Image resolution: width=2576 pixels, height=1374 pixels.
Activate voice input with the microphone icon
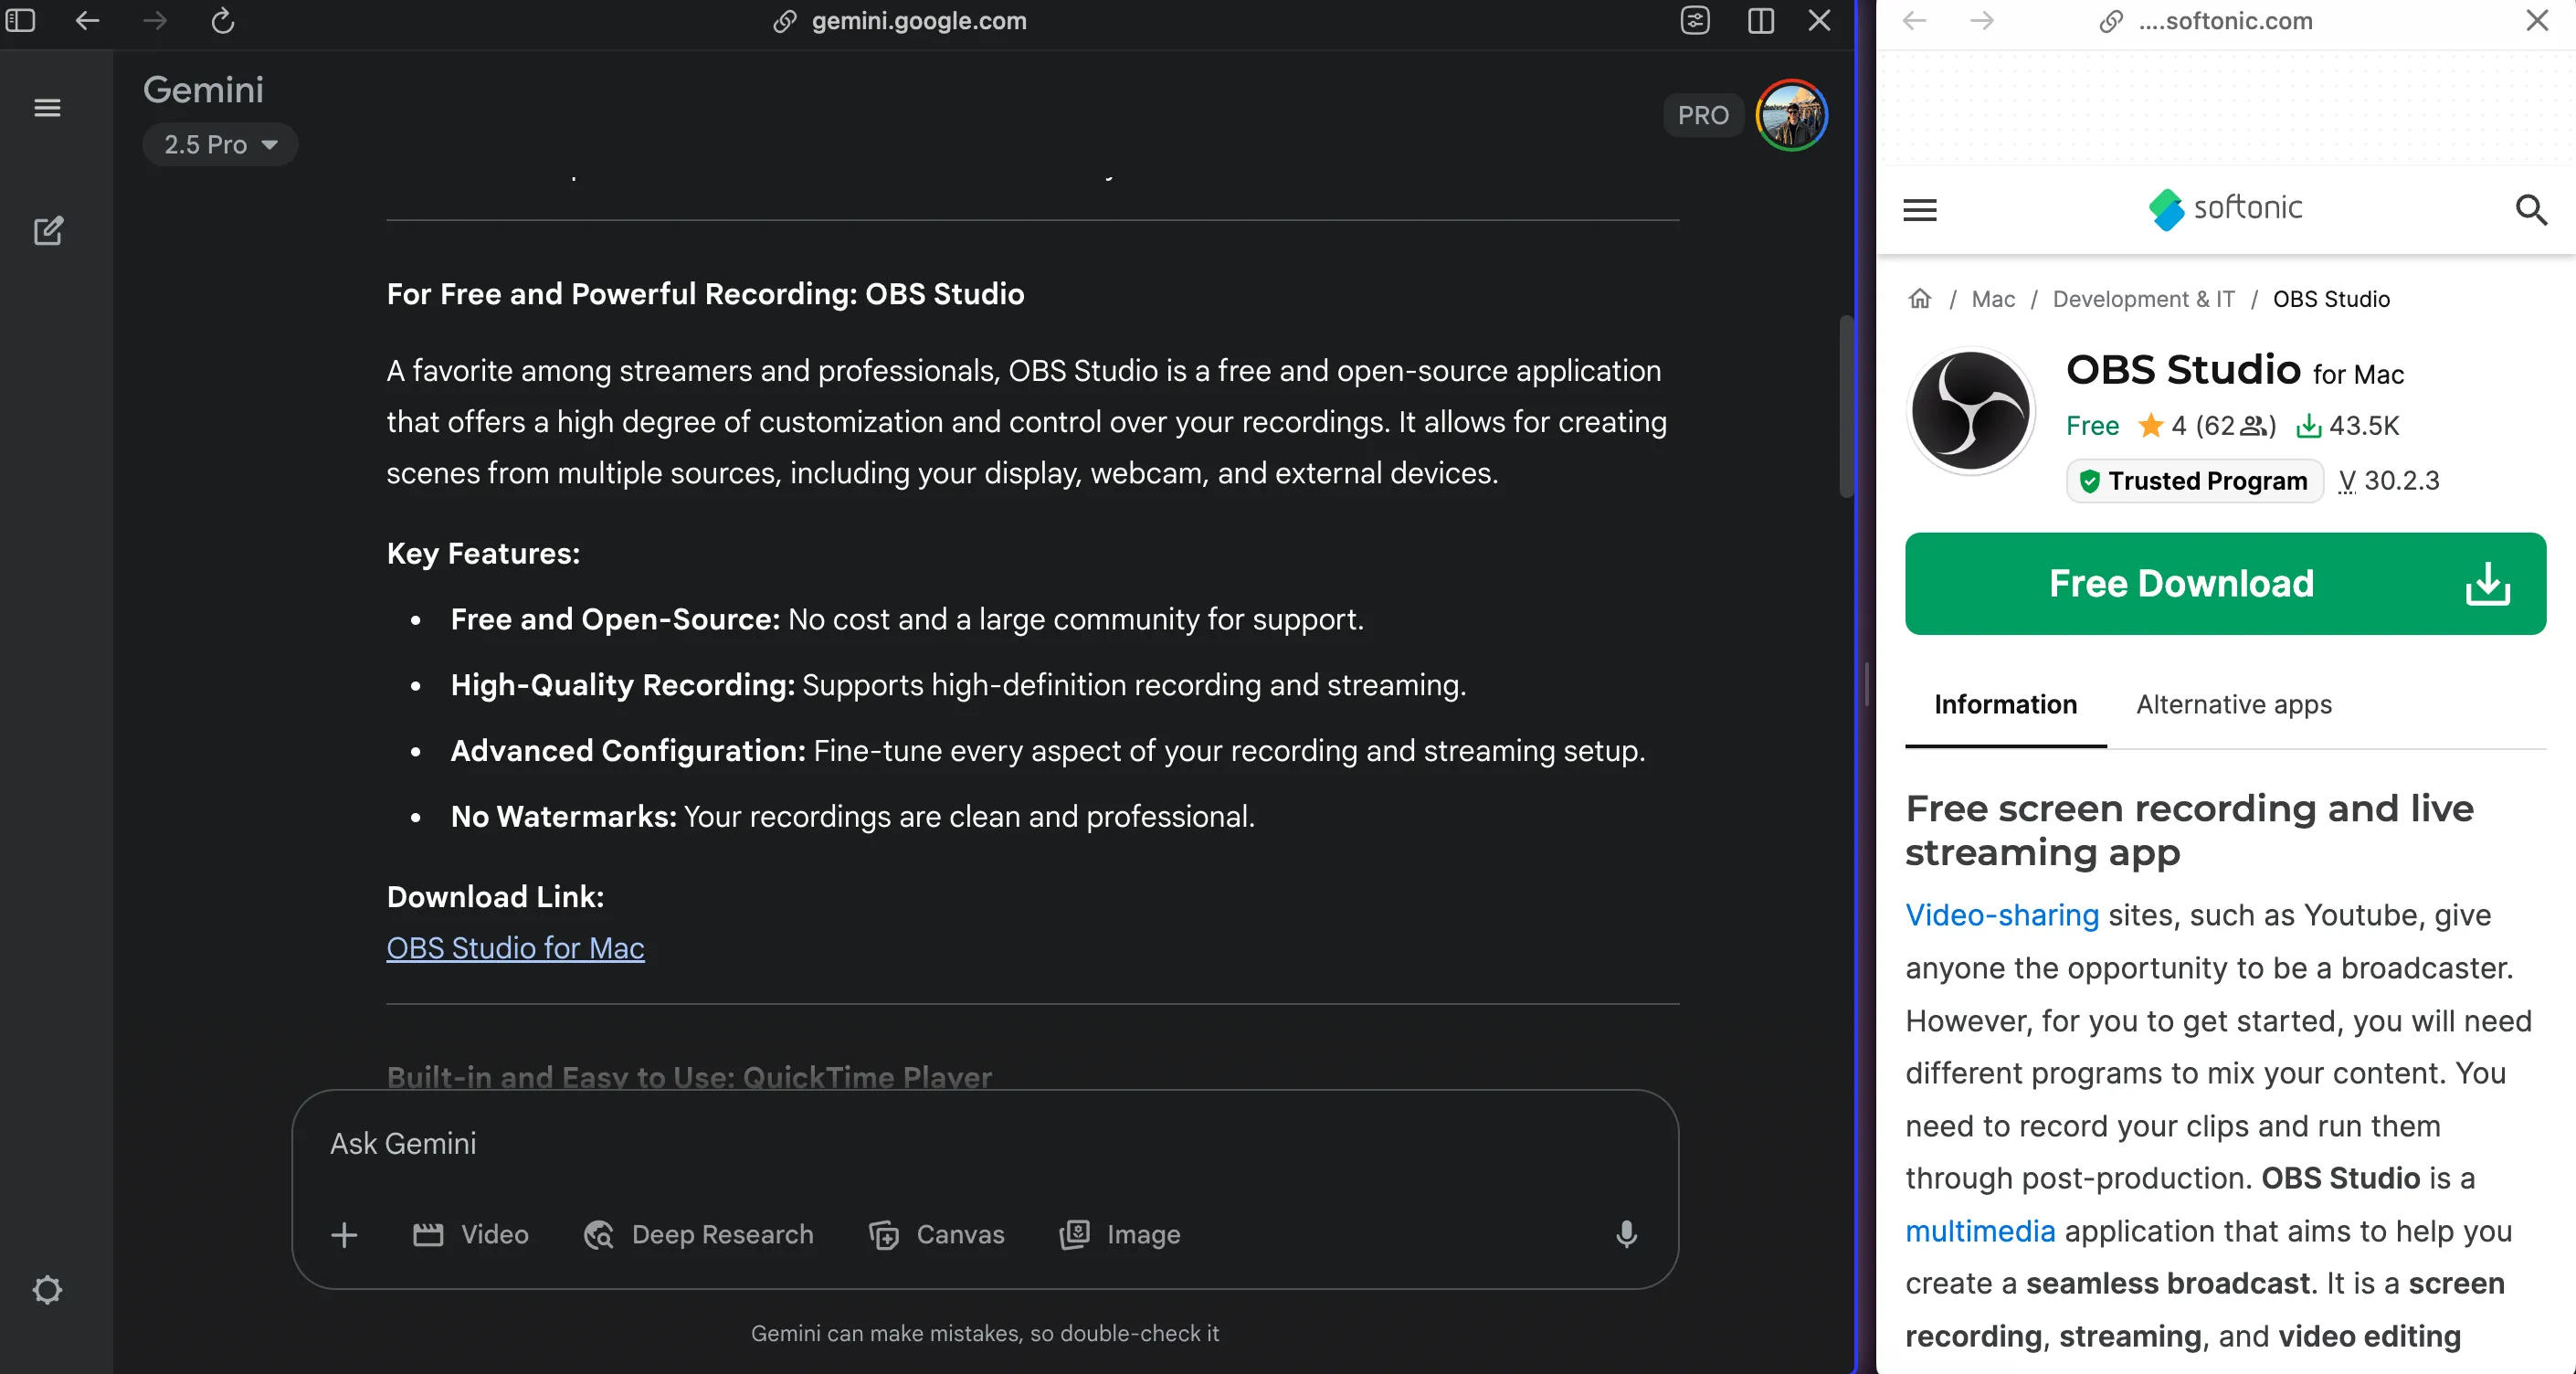tap(1626, 1235)
